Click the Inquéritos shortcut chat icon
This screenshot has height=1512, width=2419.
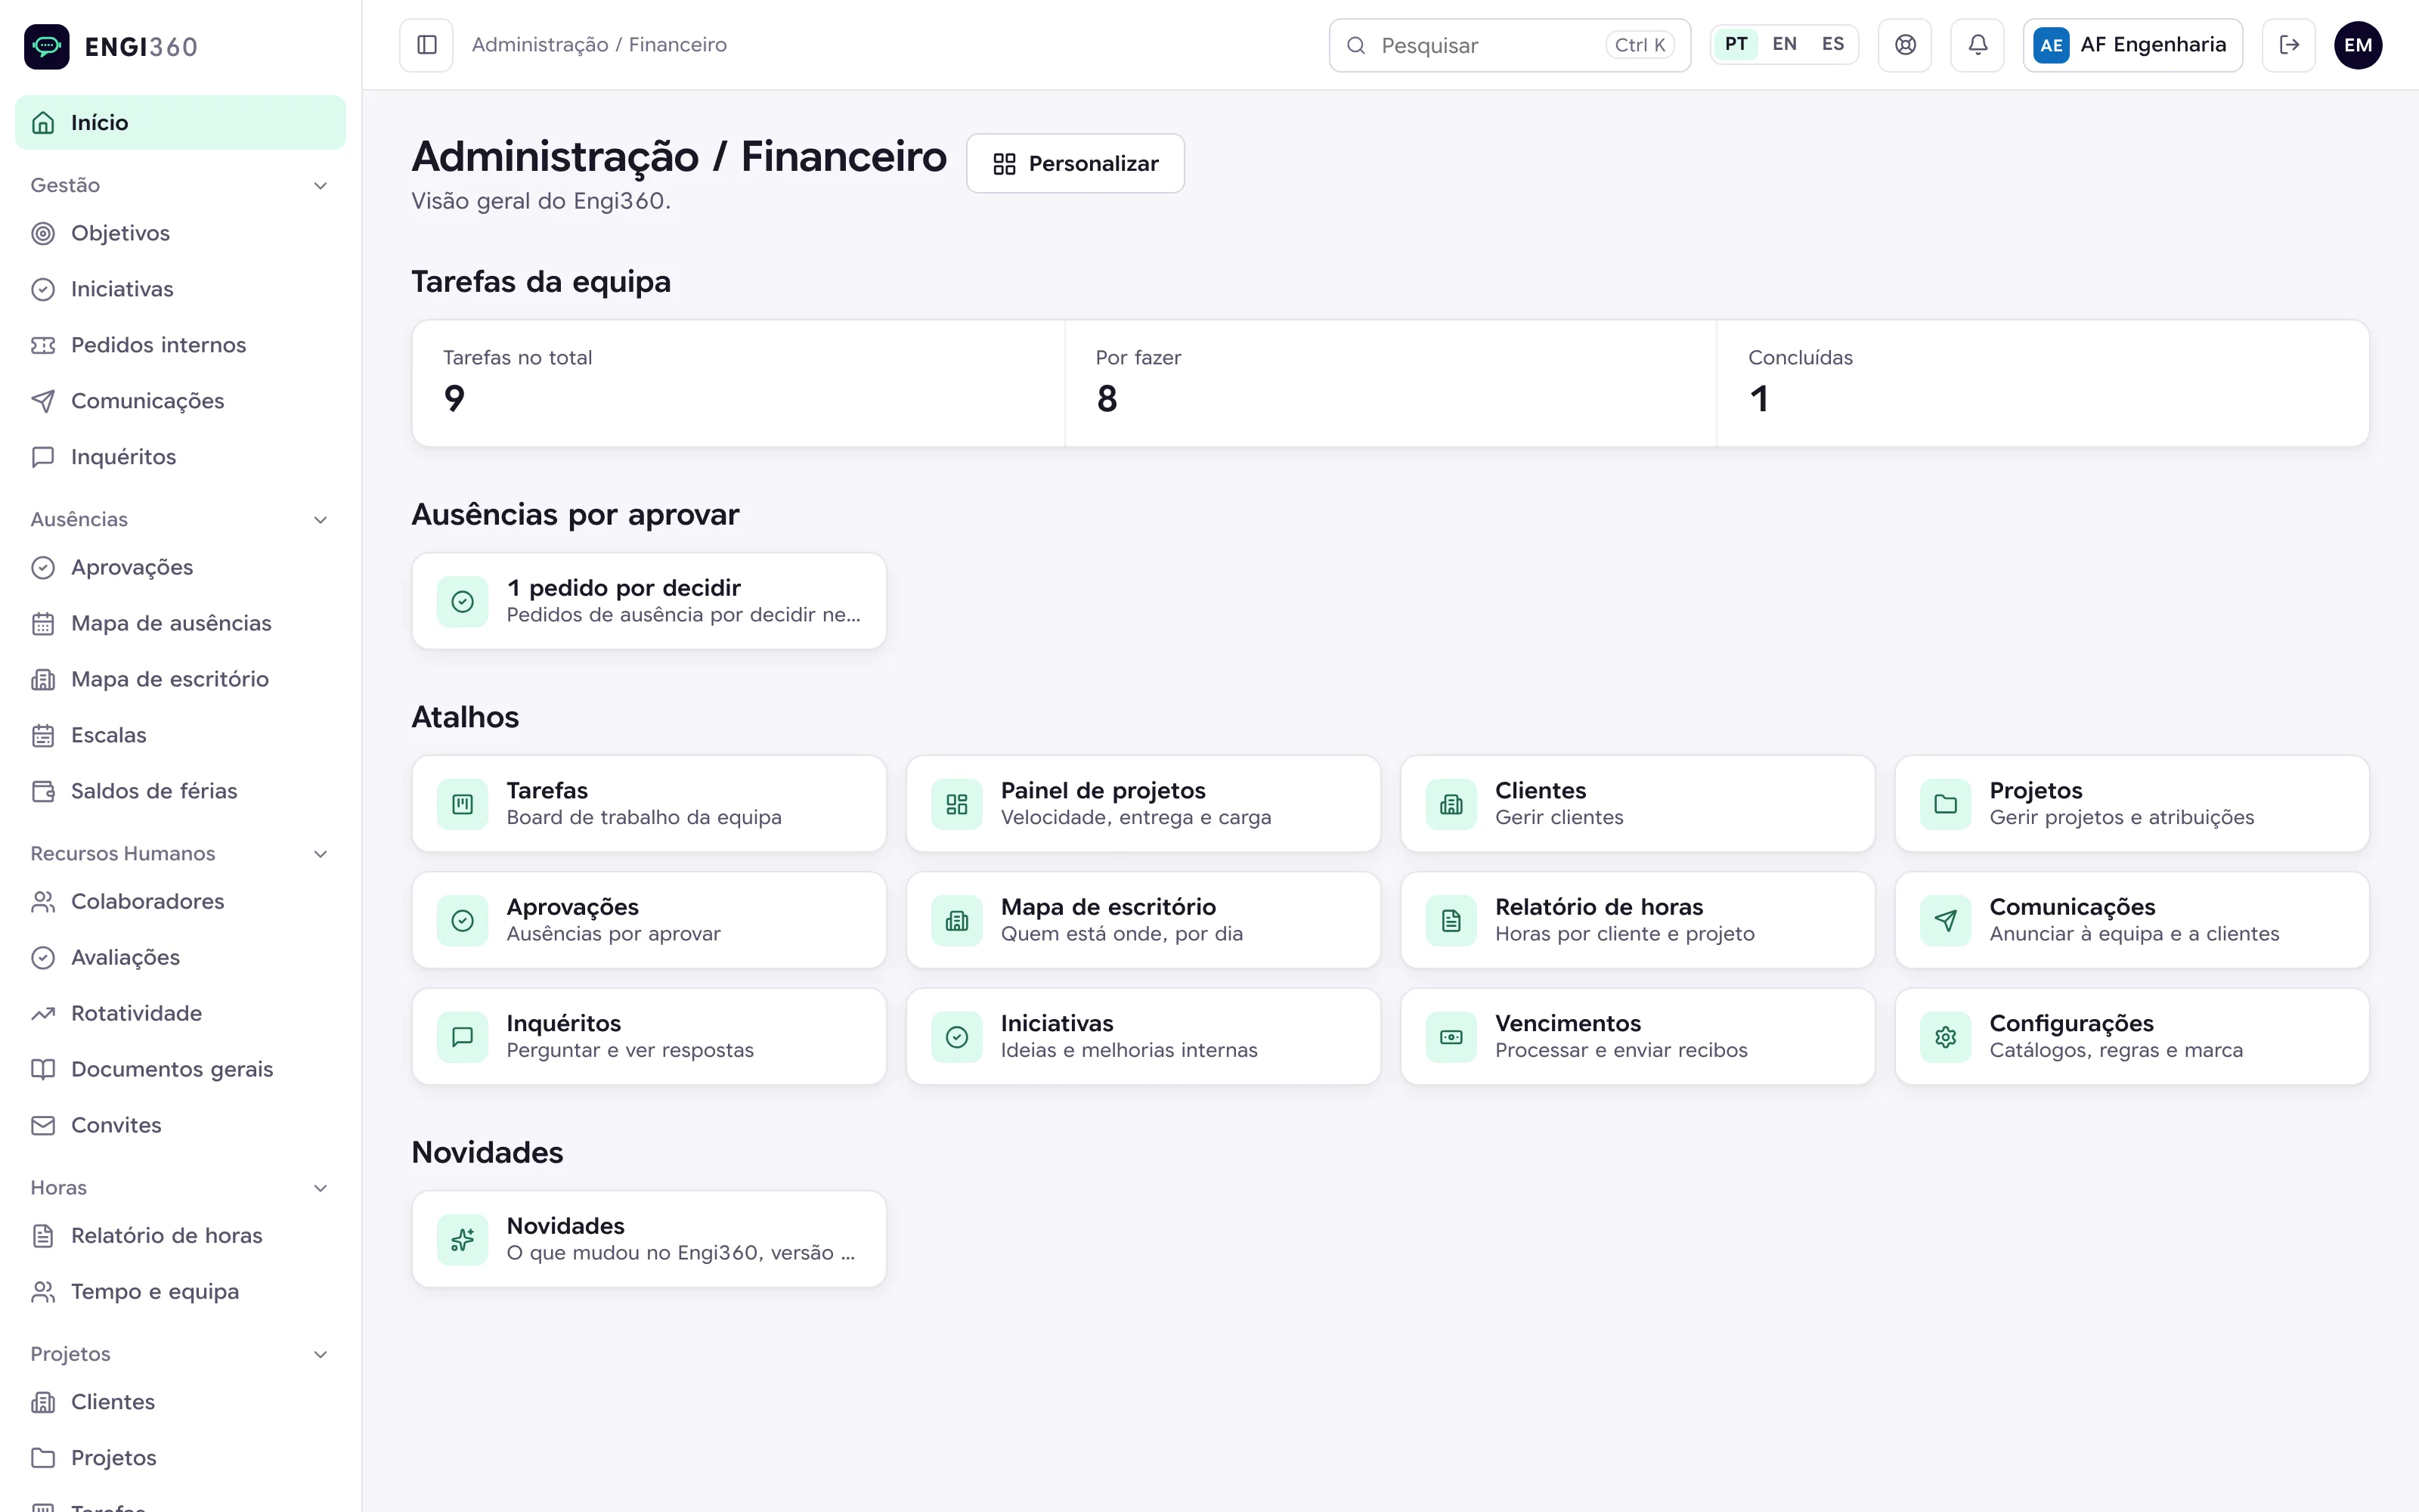(x=463, y=1037)
